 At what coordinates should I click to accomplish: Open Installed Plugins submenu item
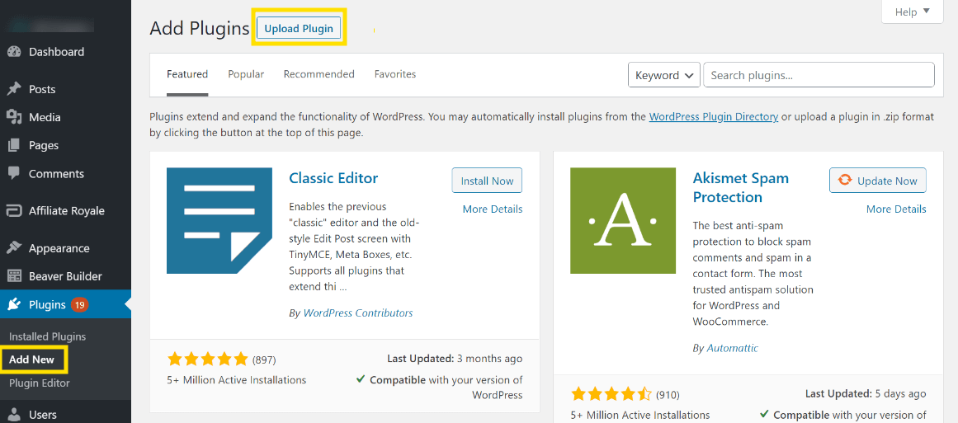point(48,336)
